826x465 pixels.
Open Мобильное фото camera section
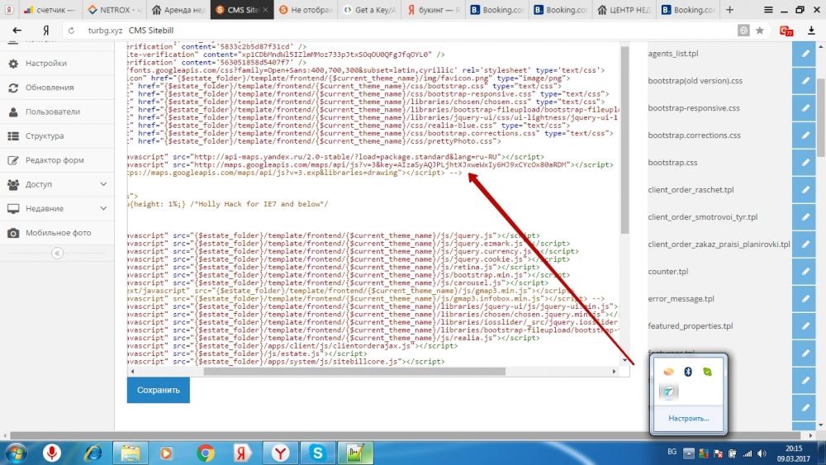pyautogui.click(x=57, y=233)
